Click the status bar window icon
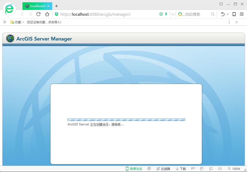This screenshot has width=247, height=172. (211, 169)
